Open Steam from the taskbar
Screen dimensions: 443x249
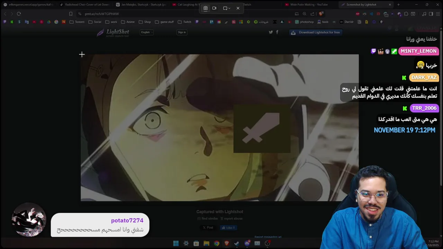click(x=237, y=243)
